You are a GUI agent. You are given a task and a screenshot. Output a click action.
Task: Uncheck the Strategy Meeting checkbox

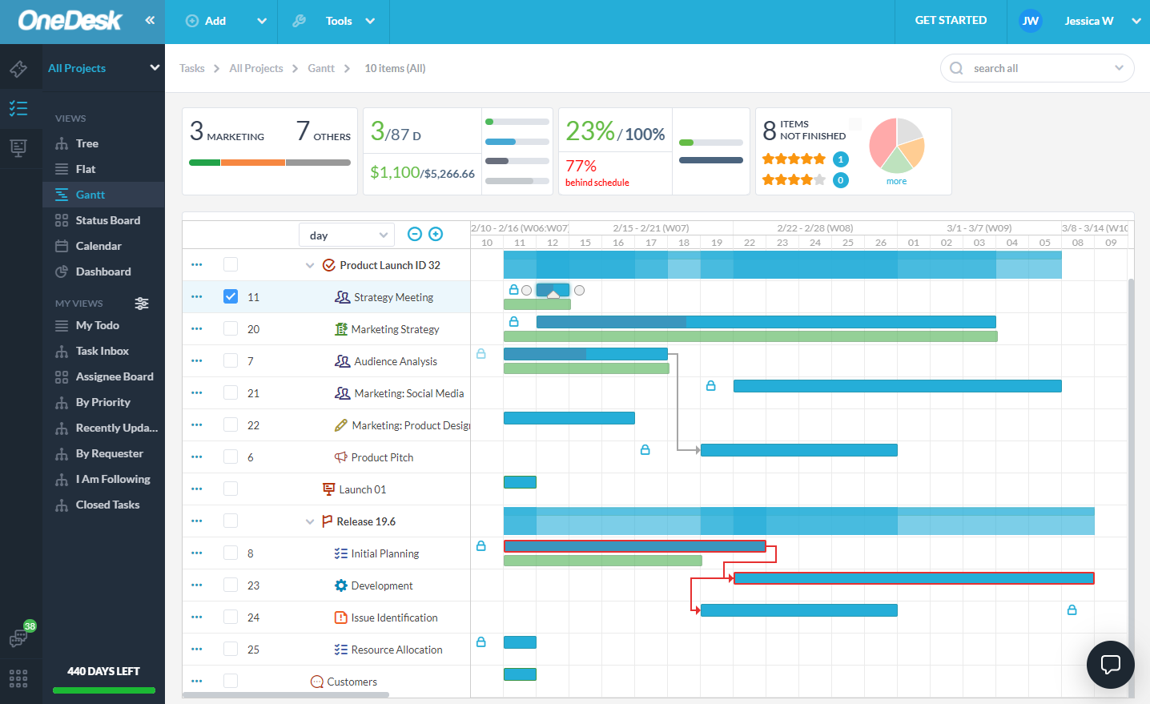(231, 296)
